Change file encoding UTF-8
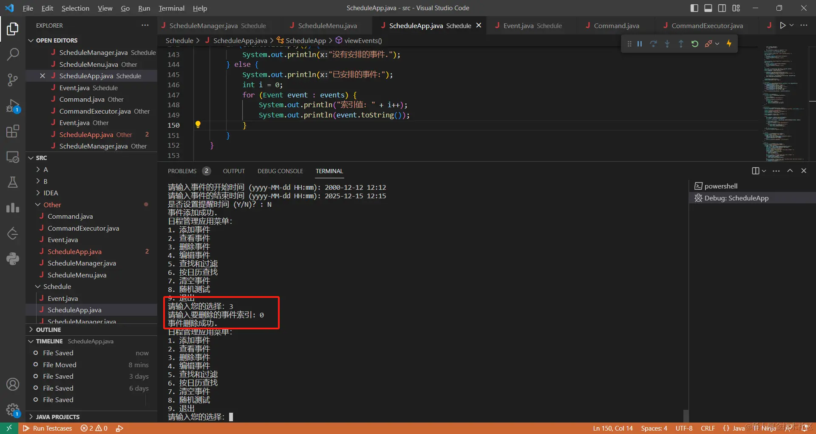The image size is (816, 434). point(684,428)
